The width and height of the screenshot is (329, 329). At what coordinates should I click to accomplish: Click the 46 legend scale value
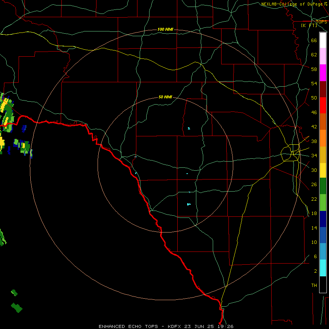click(x=314, y=113)
